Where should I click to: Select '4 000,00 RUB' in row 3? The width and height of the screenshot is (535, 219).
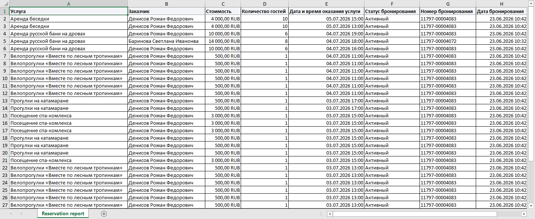(x=223, y=26)
